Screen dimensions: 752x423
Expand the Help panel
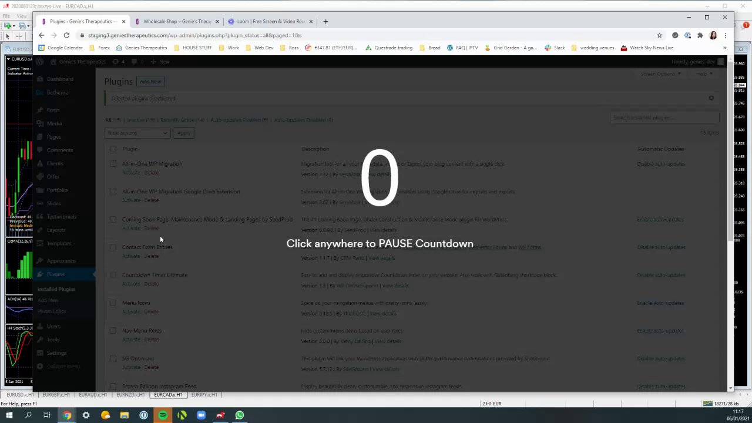coord(704,74)
